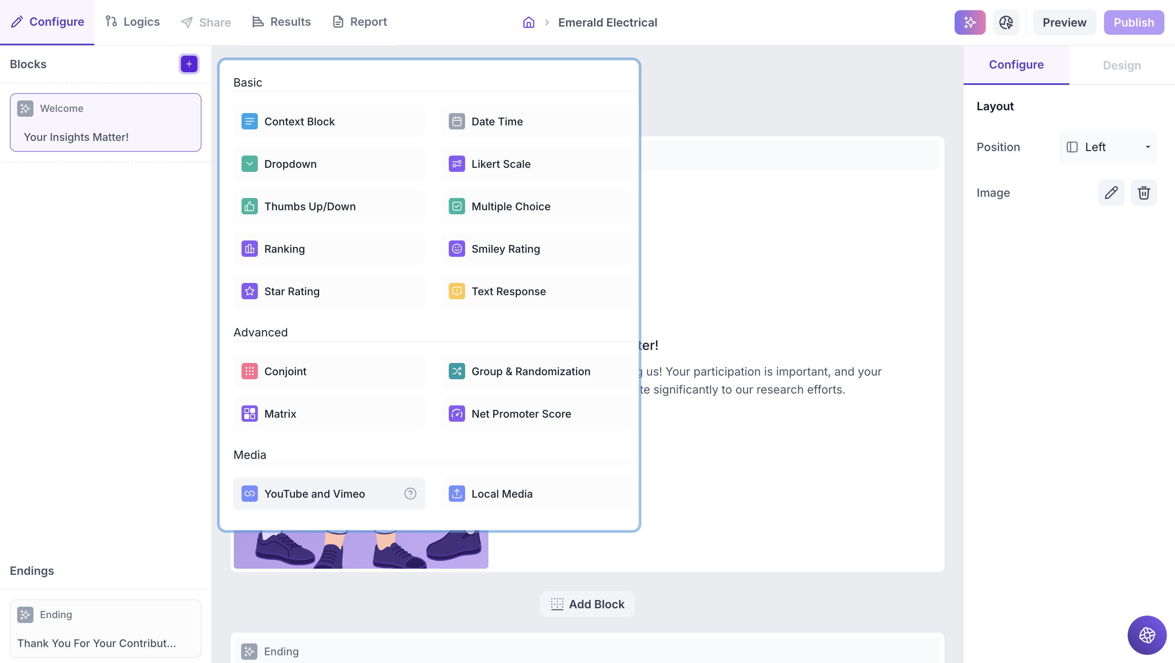The width and height of the screenshot is (1175, 663).
Task: Switch to the Design panel tab
Action: [1122, 65]
